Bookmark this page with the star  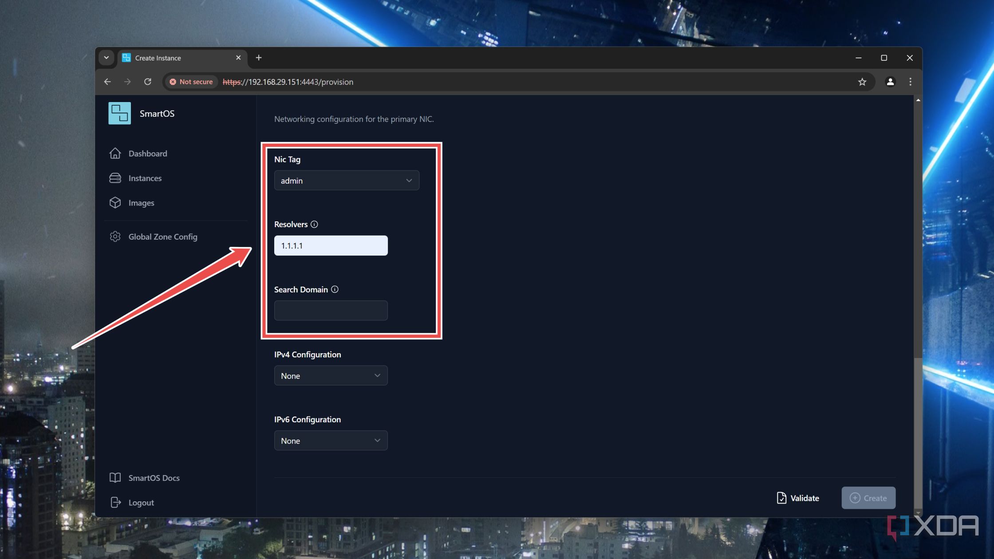(862, 82)
